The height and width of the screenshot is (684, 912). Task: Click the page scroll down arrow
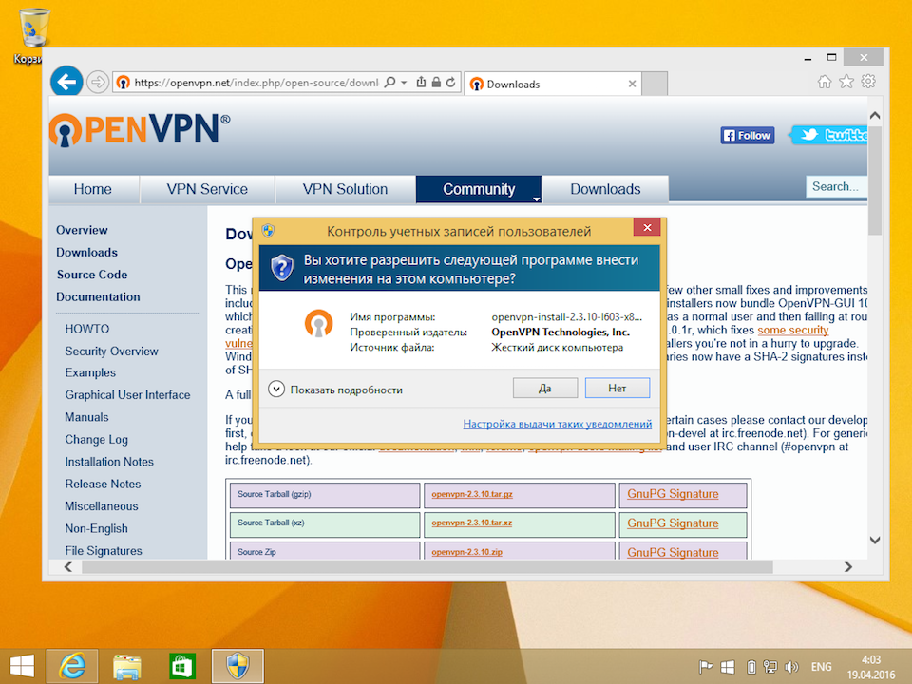coord(875,541)
